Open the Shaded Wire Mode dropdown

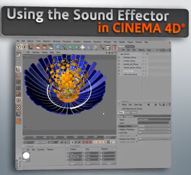click(154, 139)
